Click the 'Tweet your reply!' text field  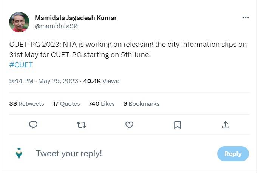pos(113,153)
